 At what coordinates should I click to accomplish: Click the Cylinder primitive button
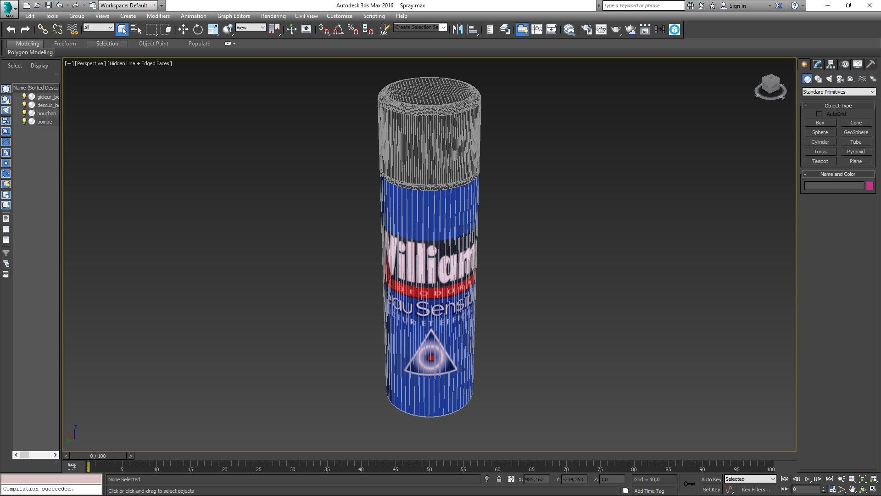(x=820, y=142)
